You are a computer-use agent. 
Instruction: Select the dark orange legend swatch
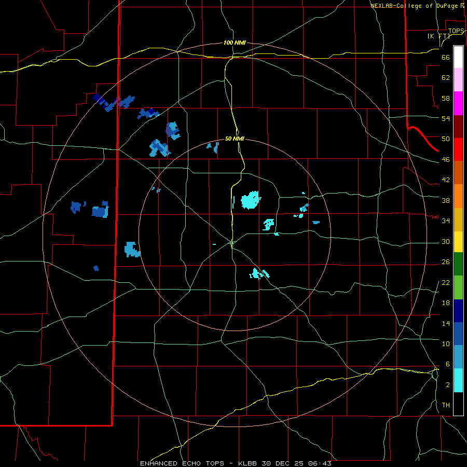tap(458, 173)
